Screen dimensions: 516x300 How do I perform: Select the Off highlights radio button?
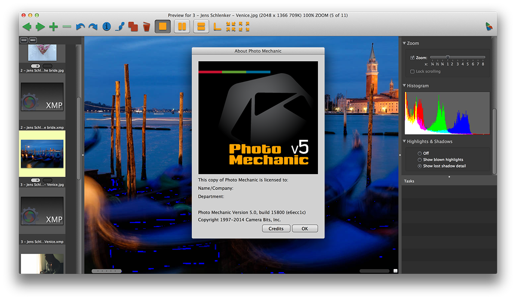coord(420,153)
